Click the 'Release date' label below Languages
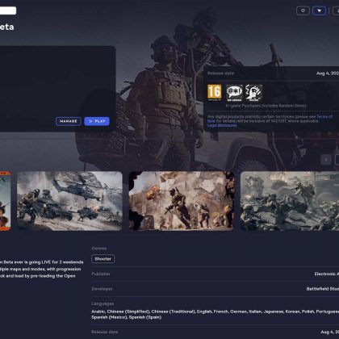This screenshot has height=339, width=339. click(x=105, y=332)
